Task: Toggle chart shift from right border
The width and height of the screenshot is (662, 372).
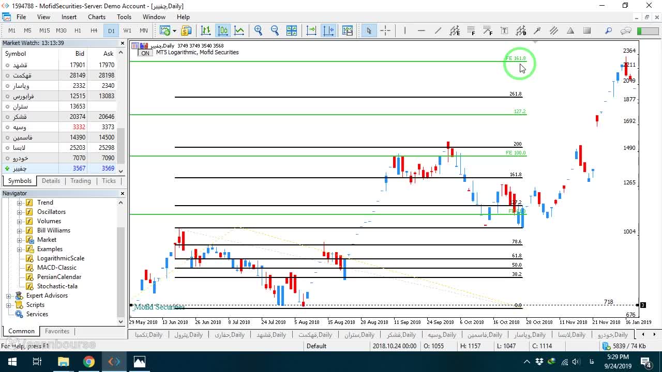Action: pyautogui.click(x=328, y=30)
